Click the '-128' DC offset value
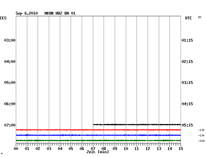Image resolution: width=206 pixels, height=157 pixels. (201, 141)
